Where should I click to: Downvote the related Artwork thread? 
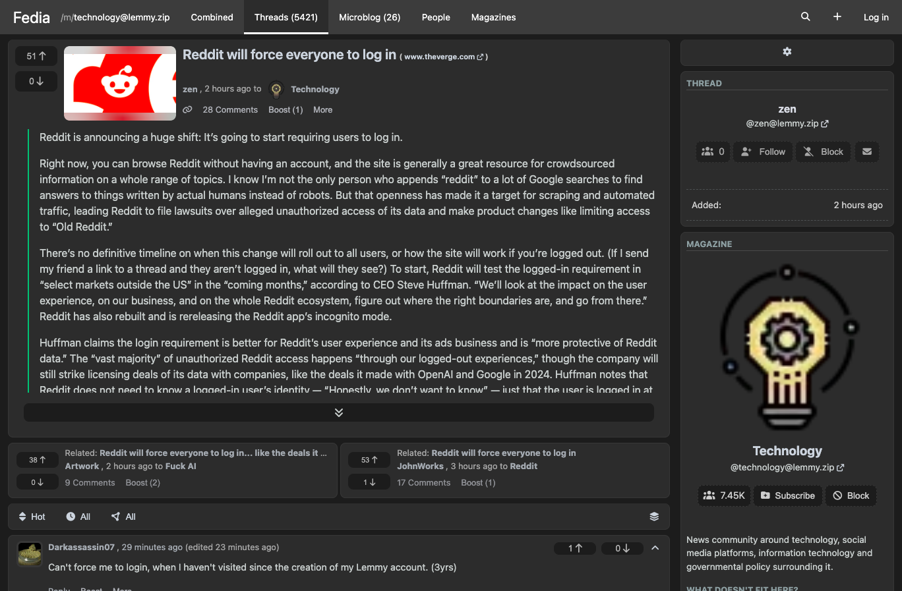[x=38, y=482]
